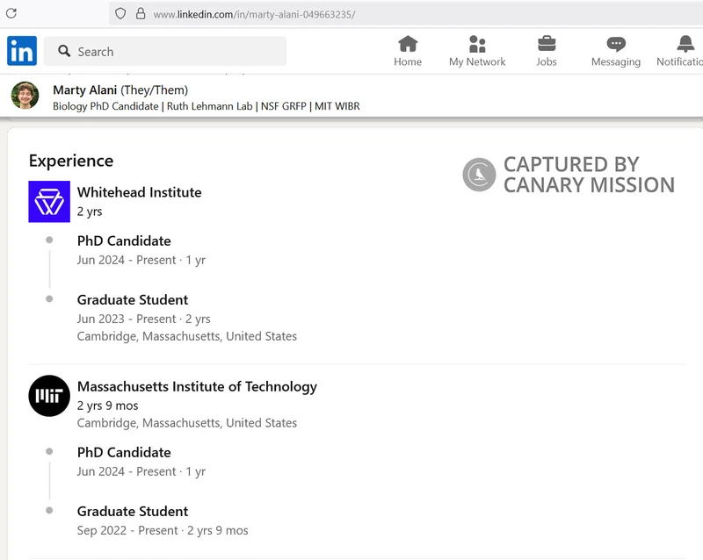
Task: Click the Experience section heading
Action: (x=71, y=161)
